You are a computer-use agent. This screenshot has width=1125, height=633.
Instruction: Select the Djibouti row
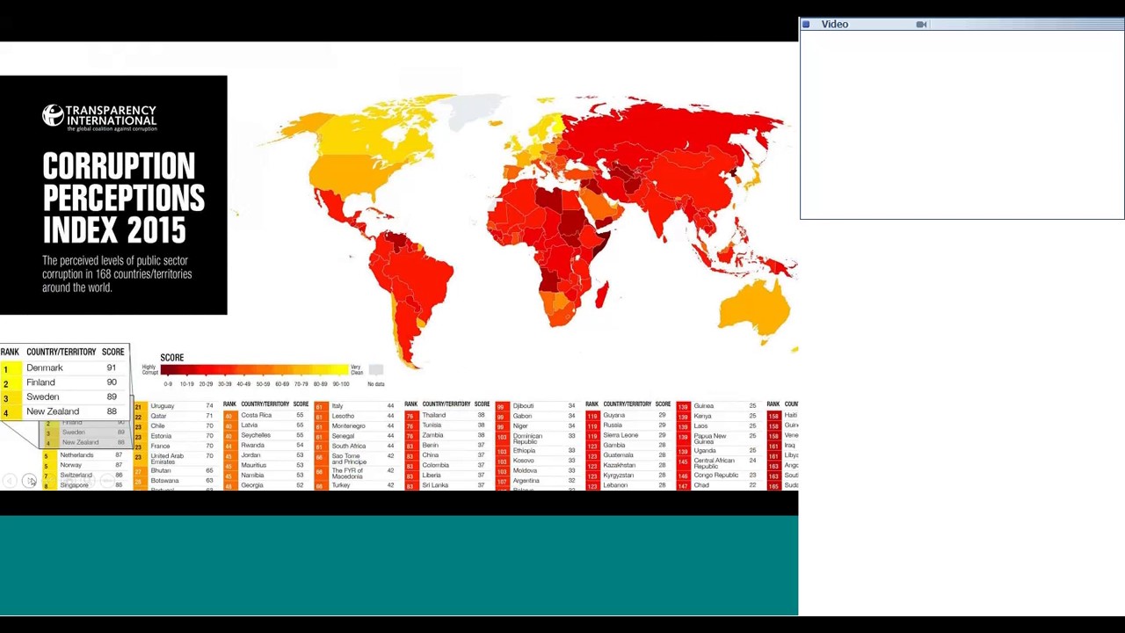pos(537,406)
